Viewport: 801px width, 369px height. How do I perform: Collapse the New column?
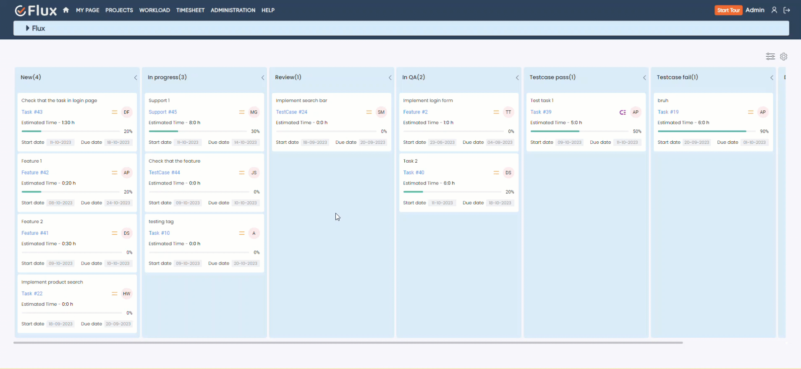[136, 78]
